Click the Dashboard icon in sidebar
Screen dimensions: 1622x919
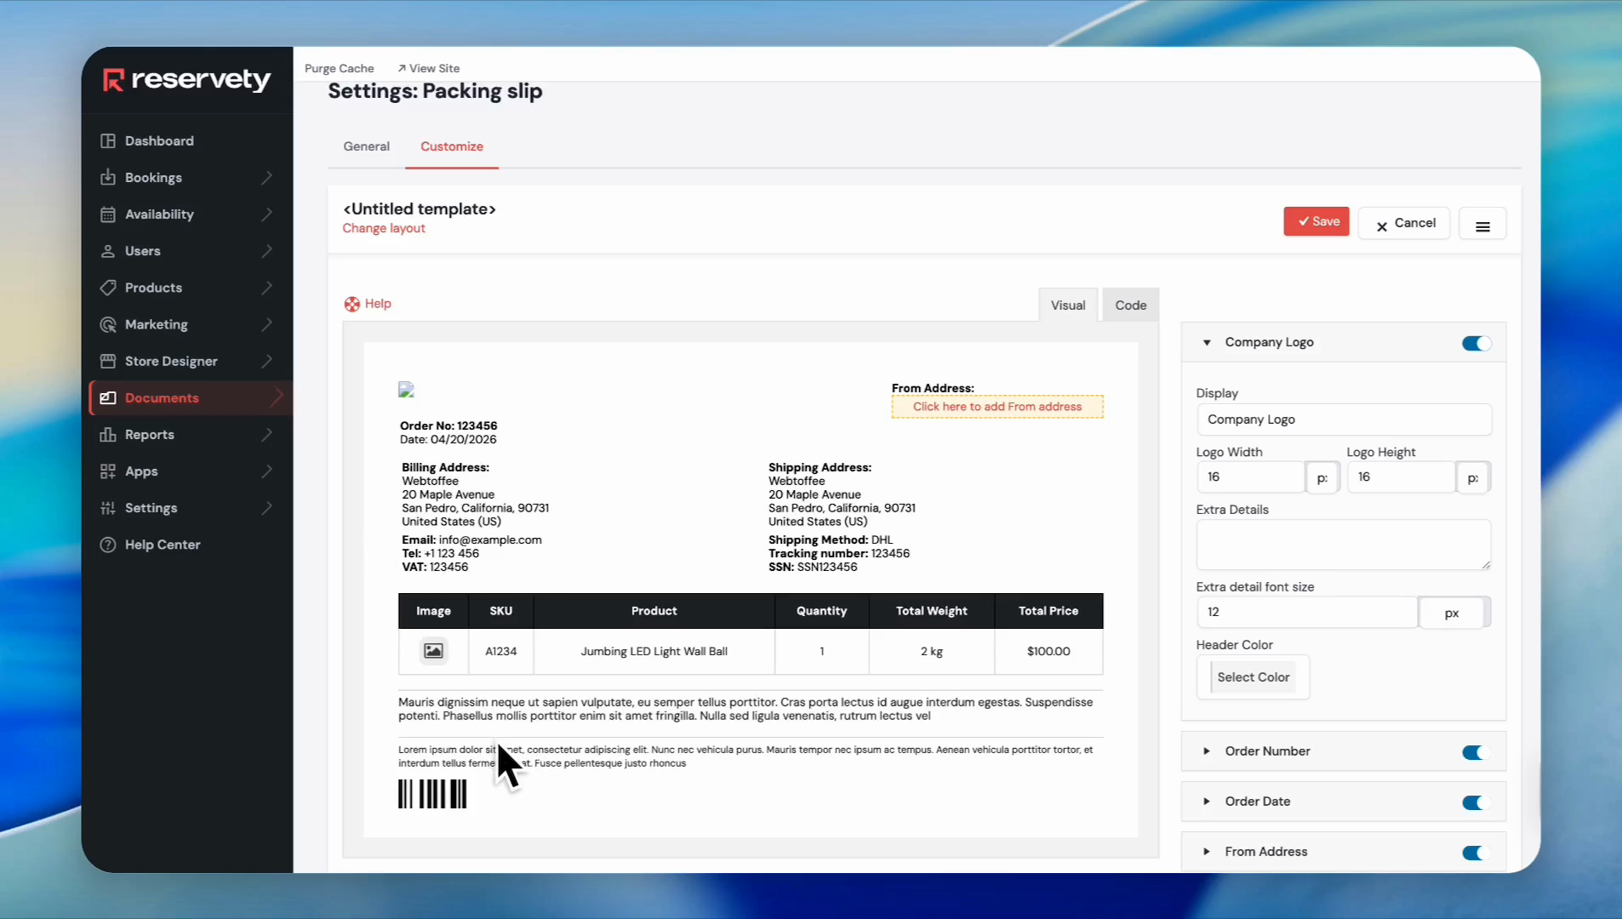[108, 141]
